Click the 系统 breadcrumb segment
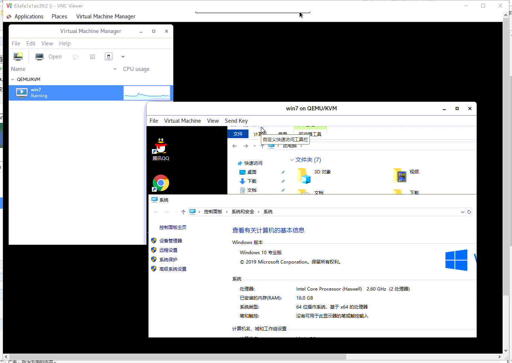This screenshot has width=512, height=363. [x=268, y=212]
